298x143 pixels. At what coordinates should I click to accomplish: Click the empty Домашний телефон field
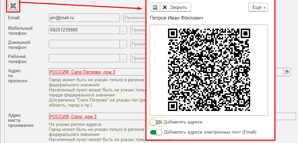84,44
